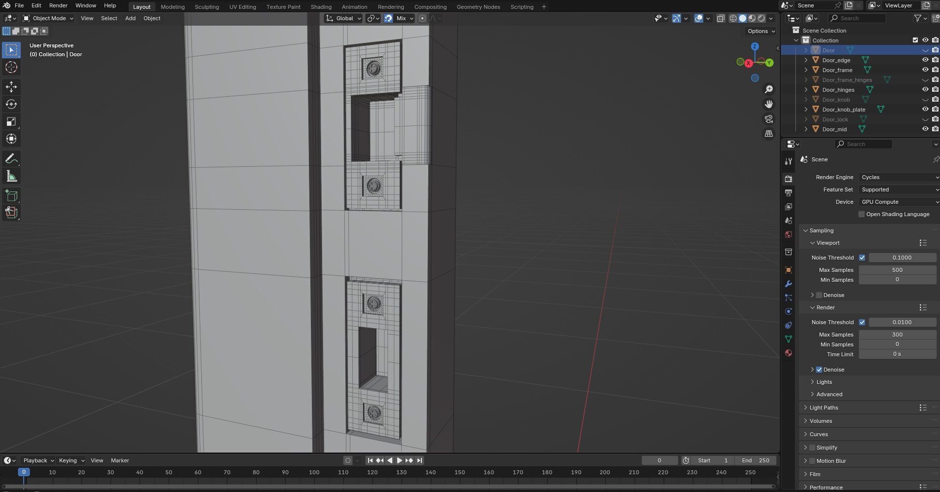Screen dimensions: 940x492
Task: Click the current frame marker at 0
Action: [x=23, y=472]
